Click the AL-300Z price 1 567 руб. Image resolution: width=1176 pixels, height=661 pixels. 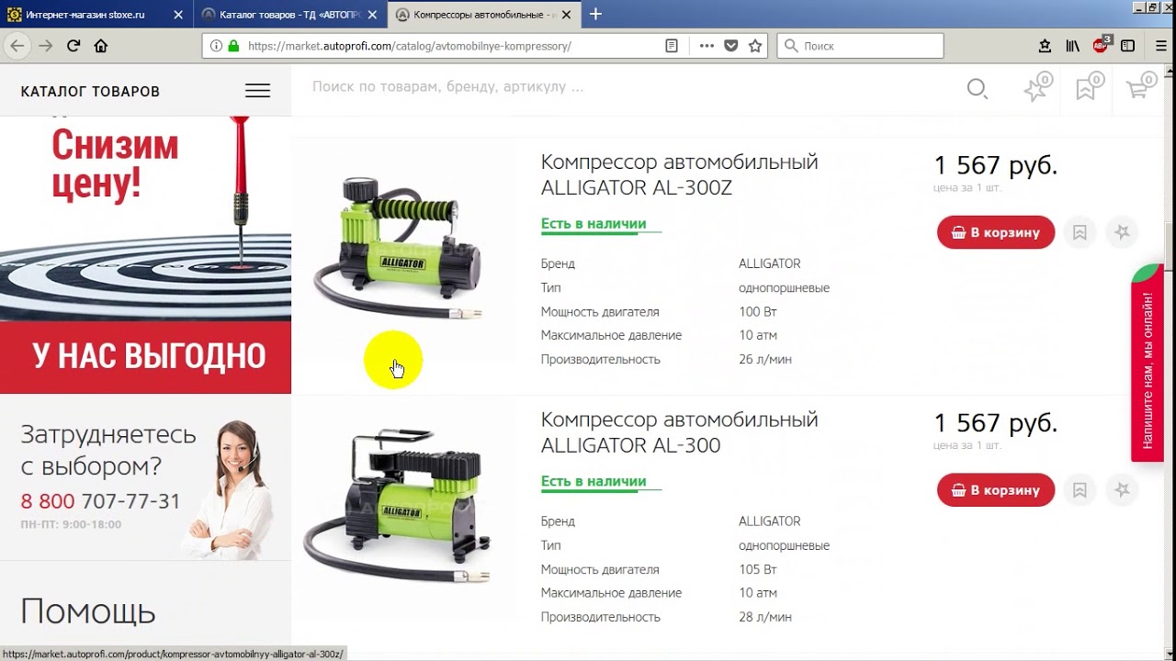coord(996,165)
